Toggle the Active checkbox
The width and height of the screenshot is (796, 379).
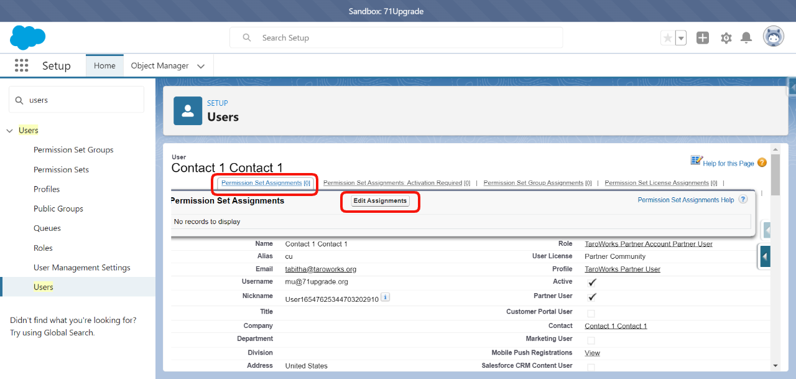[x=592, y=283]
